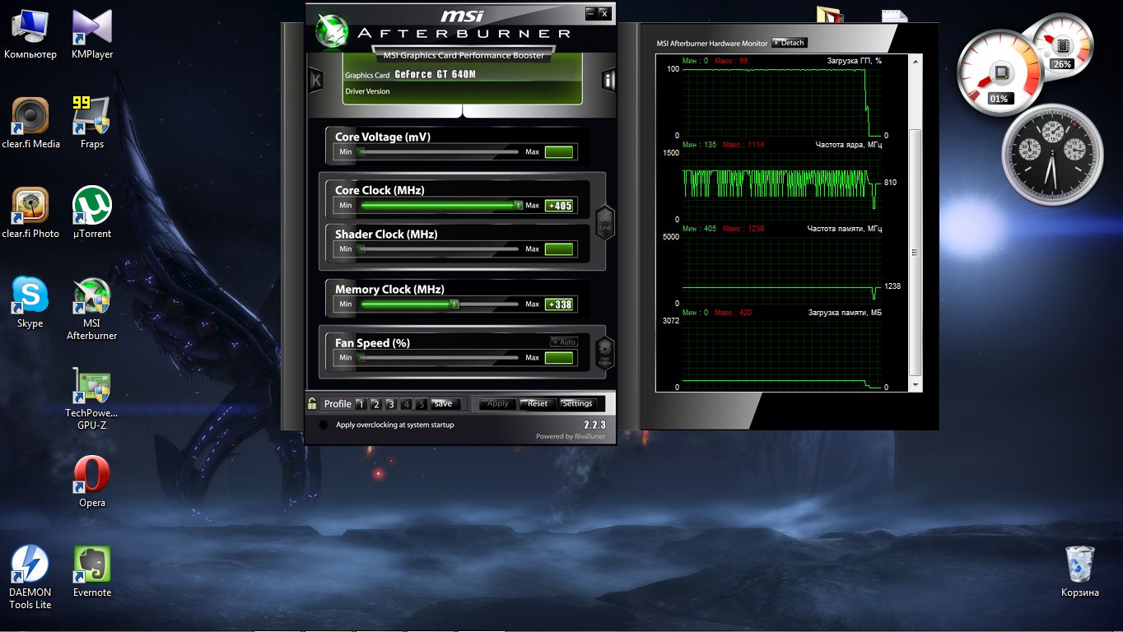Select the Корзина recycle bin icon

1080,572
